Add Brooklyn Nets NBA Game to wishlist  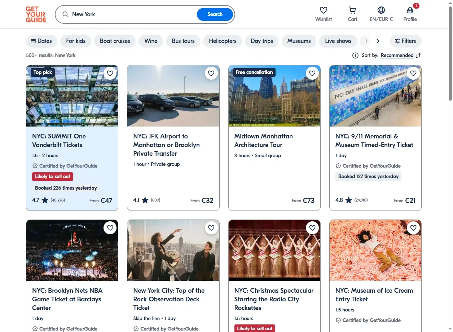tap(110, 228)
